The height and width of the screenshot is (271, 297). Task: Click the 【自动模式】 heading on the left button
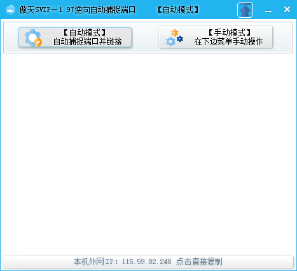tap(85, 32)
